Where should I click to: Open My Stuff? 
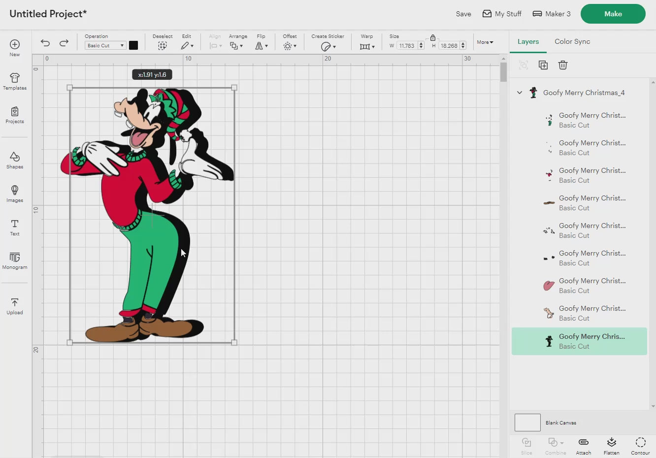tap(502, 14)
